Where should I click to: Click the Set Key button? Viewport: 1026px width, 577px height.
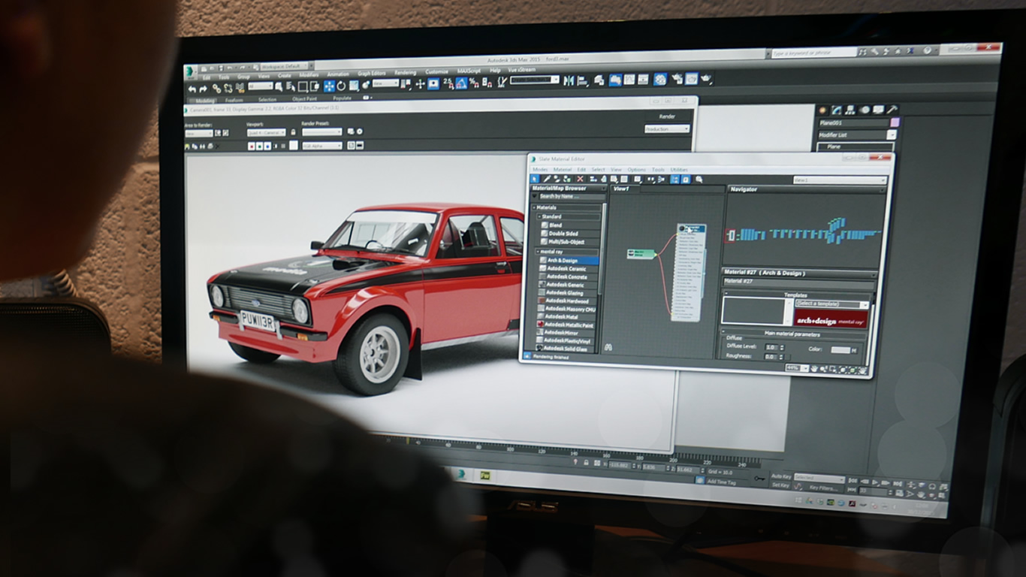click(780, 485)
